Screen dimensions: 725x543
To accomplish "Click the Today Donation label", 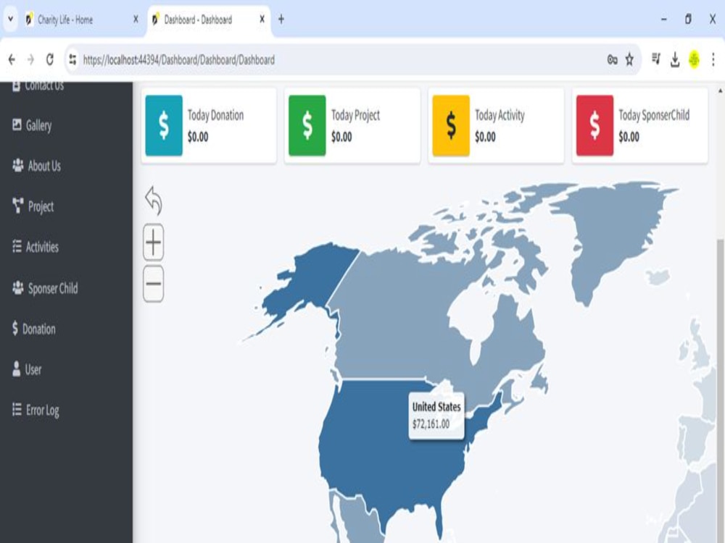I will point(215,115).
